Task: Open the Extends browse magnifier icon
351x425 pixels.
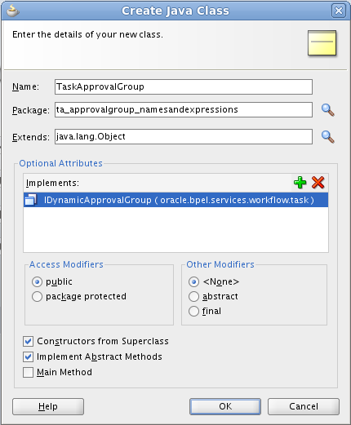Action: (327, 137)
